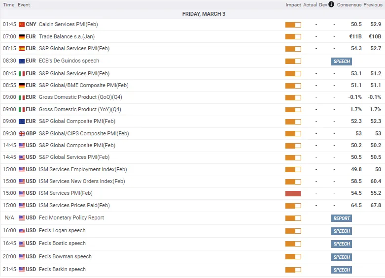Click US flag on ISM Prices Paid row
385x278 pixels.
point(22,206)
